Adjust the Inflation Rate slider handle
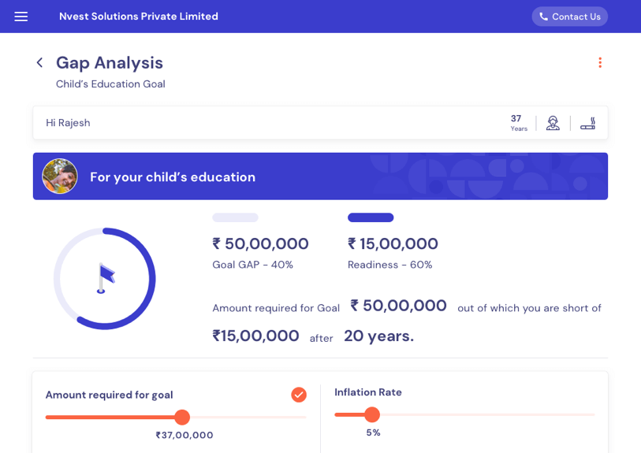The image size is (641, 453). [x=372, y=414]
